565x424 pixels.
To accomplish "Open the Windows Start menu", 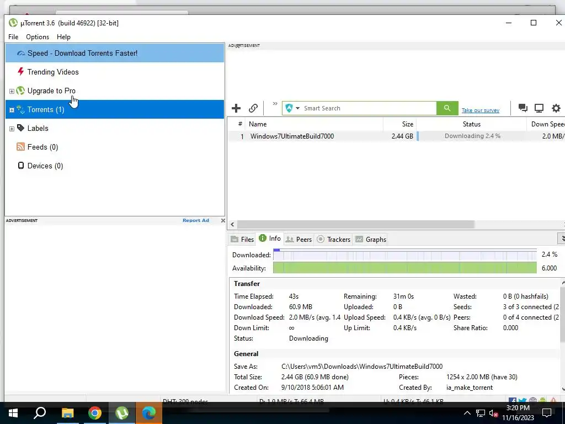I will coord(13,413).
